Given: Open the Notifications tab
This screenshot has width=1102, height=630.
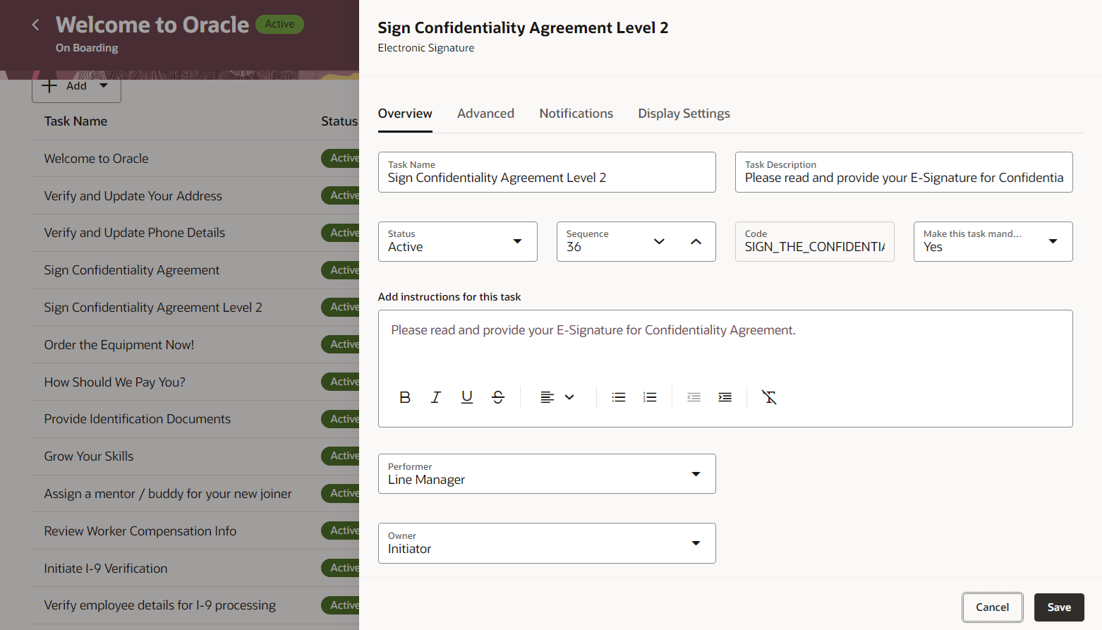Looking at the screenshot, I should point(576,114).
